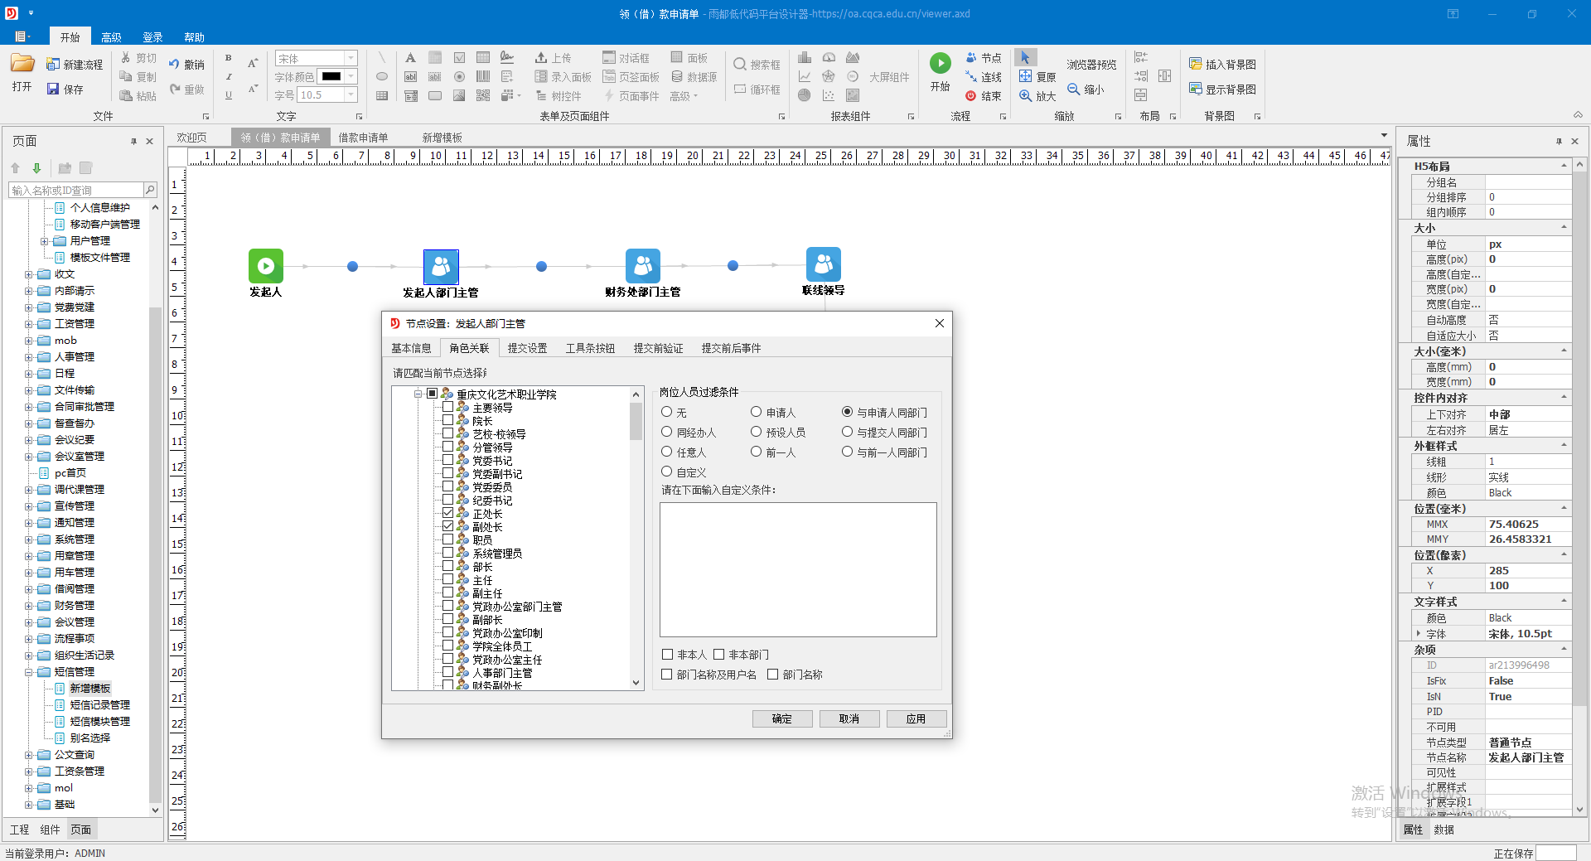
Task: Click the 对话框 component icon
Action: point(609,57)
